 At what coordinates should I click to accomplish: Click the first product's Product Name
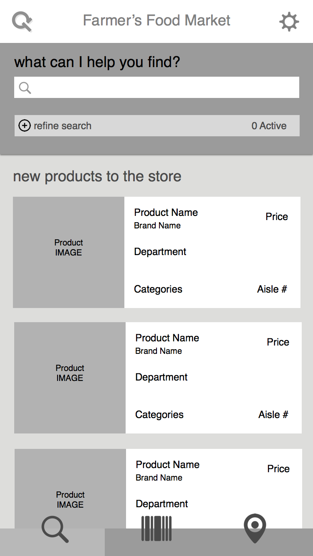click(166, 213)
